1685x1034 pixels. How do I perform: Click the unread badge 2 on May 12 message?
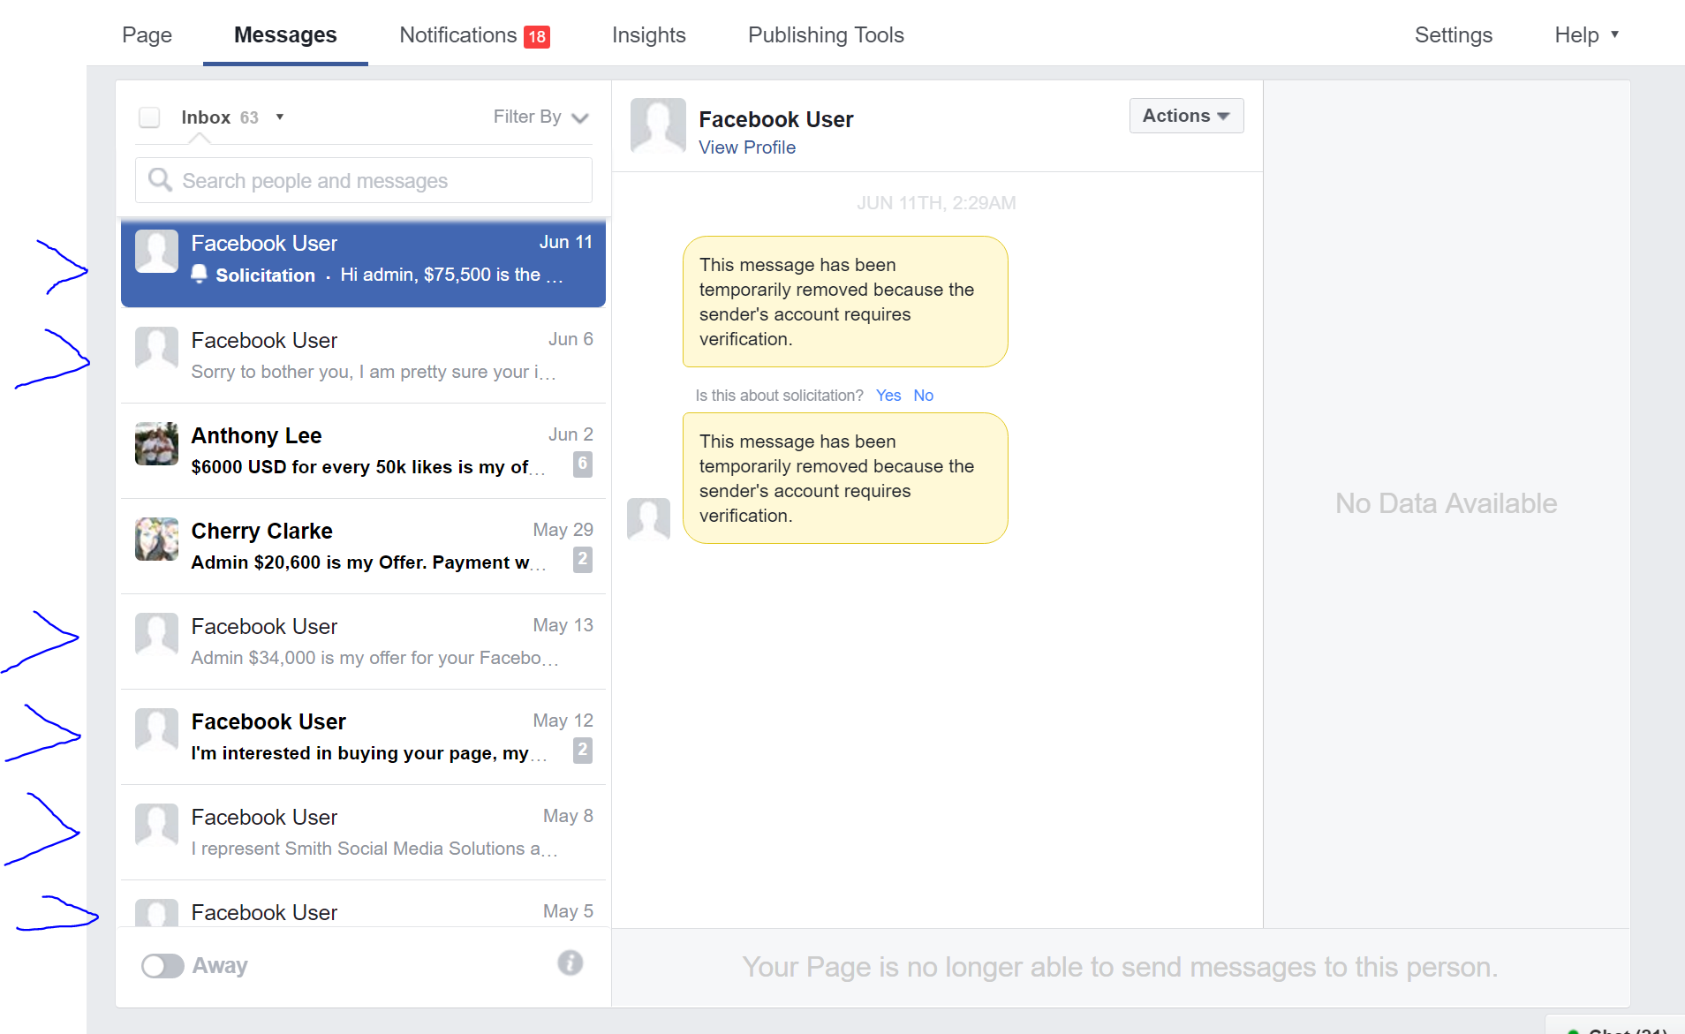[583, 750]
